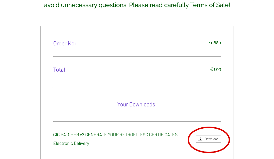
Task: Click the divider line below Total
Action: click(137, 87)
